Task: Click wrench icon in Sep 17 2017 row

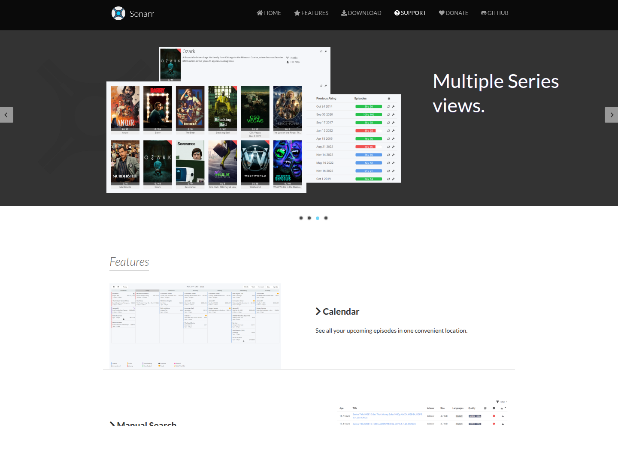Action: [x=393, y=123]
